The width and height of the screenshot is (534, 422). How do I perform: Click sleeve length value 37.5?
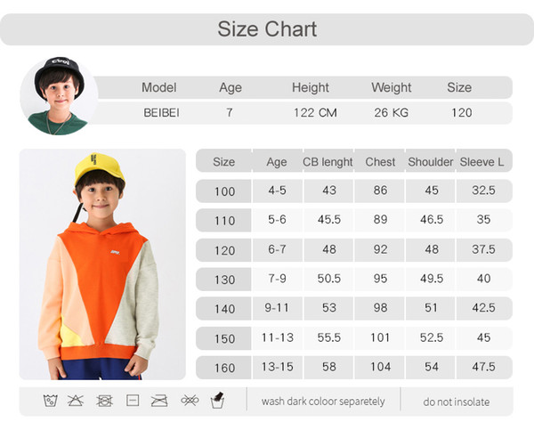click(483, 249)
